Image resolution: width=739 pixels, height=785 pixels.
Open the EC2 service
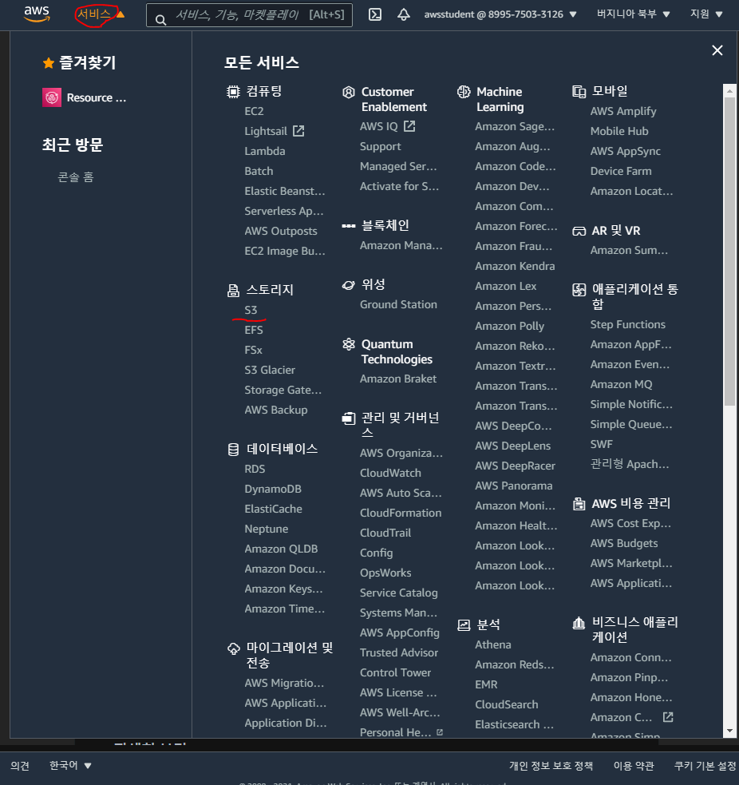pyautogui.click(x=254, y=111)
